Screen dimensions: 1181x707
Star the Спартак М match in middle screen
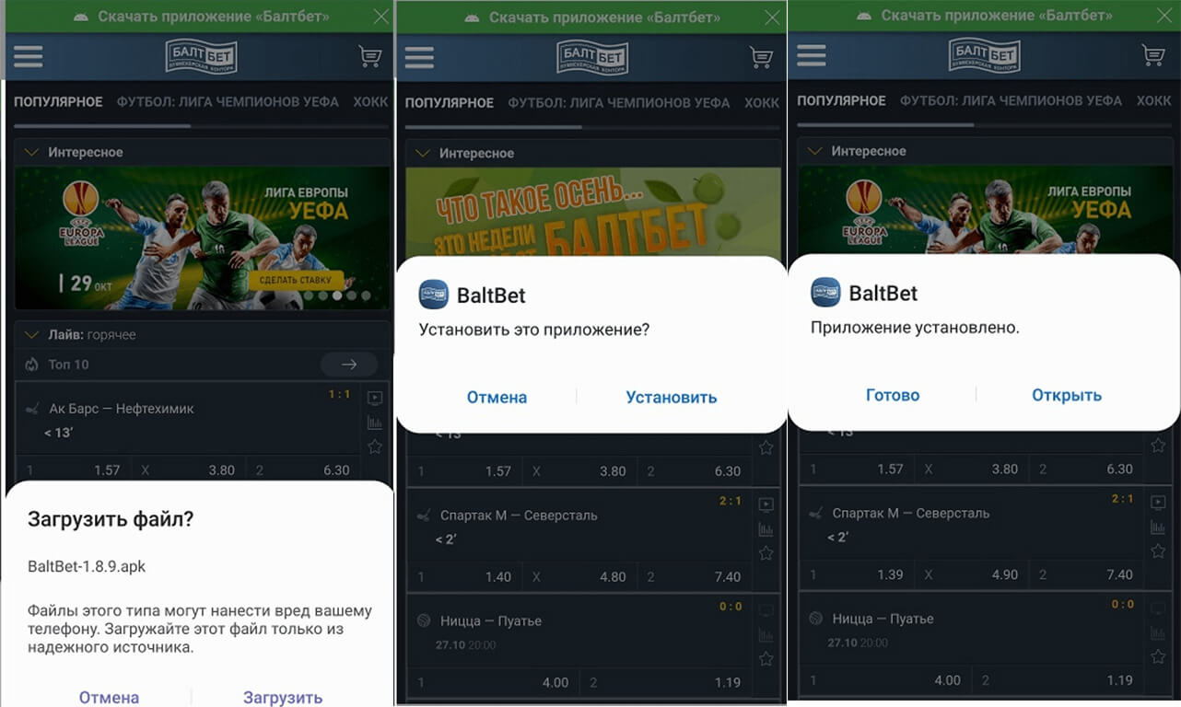pos(766,553)
